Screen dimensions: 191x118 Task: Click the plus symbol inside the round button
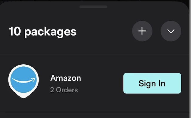[142, 31]
